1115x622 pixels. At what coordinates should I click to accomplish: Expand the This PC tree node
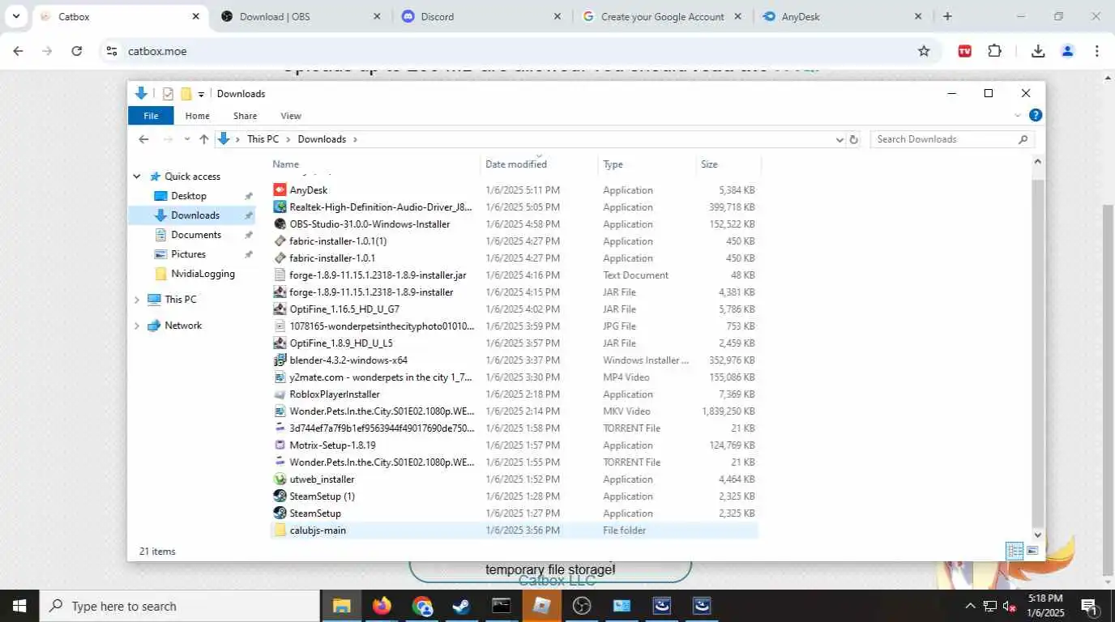pos(137,300)
